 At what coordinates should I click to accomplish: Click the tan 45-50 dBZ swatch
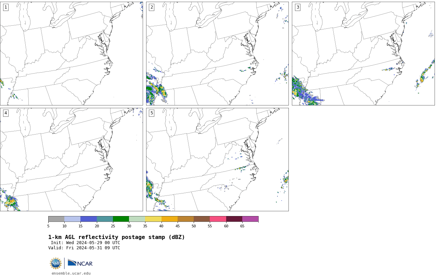(185, 219)
